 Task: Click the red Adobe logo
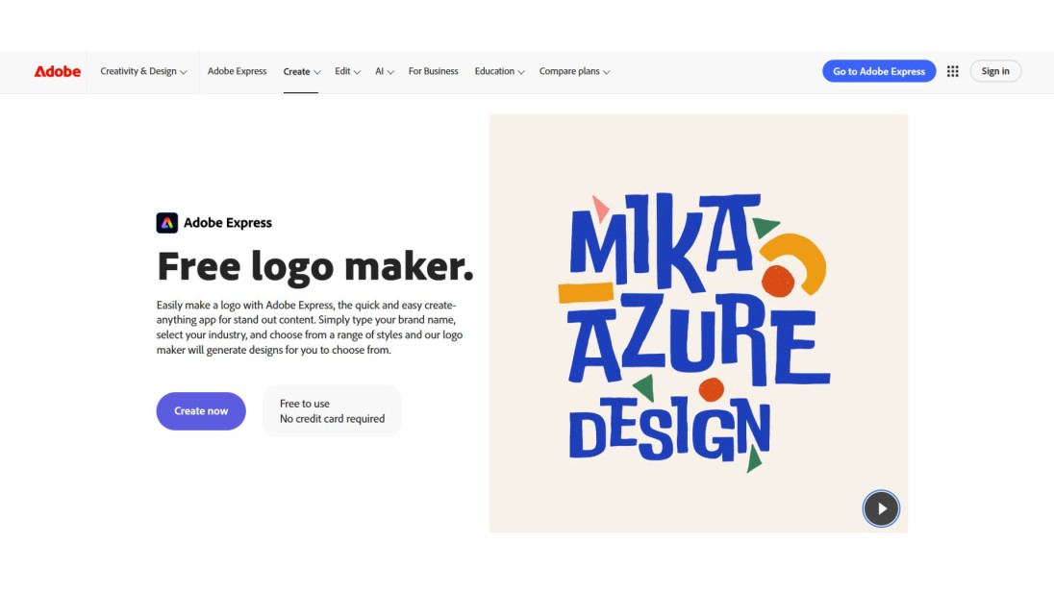[x=57, y=71]
